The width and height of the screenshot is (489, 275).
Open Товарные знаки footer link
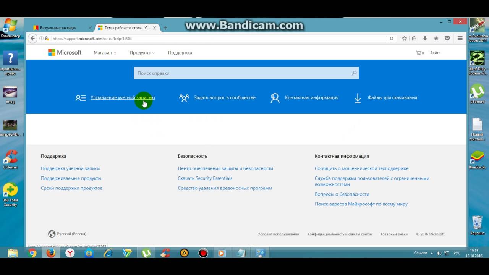[x=394, y=234]
